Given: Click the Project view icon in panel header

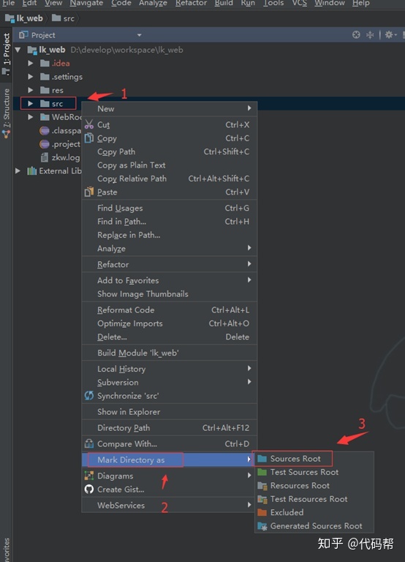Looking at the screenshot, I should tap(23, 35).
